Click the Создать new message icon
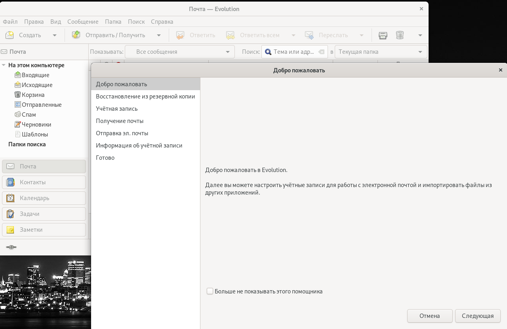Screen dimensions: 507x329 pyautogui.click(x=10, y=35)
